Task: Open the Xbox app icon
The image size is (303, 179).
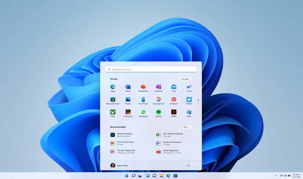Action: [112, 113]
